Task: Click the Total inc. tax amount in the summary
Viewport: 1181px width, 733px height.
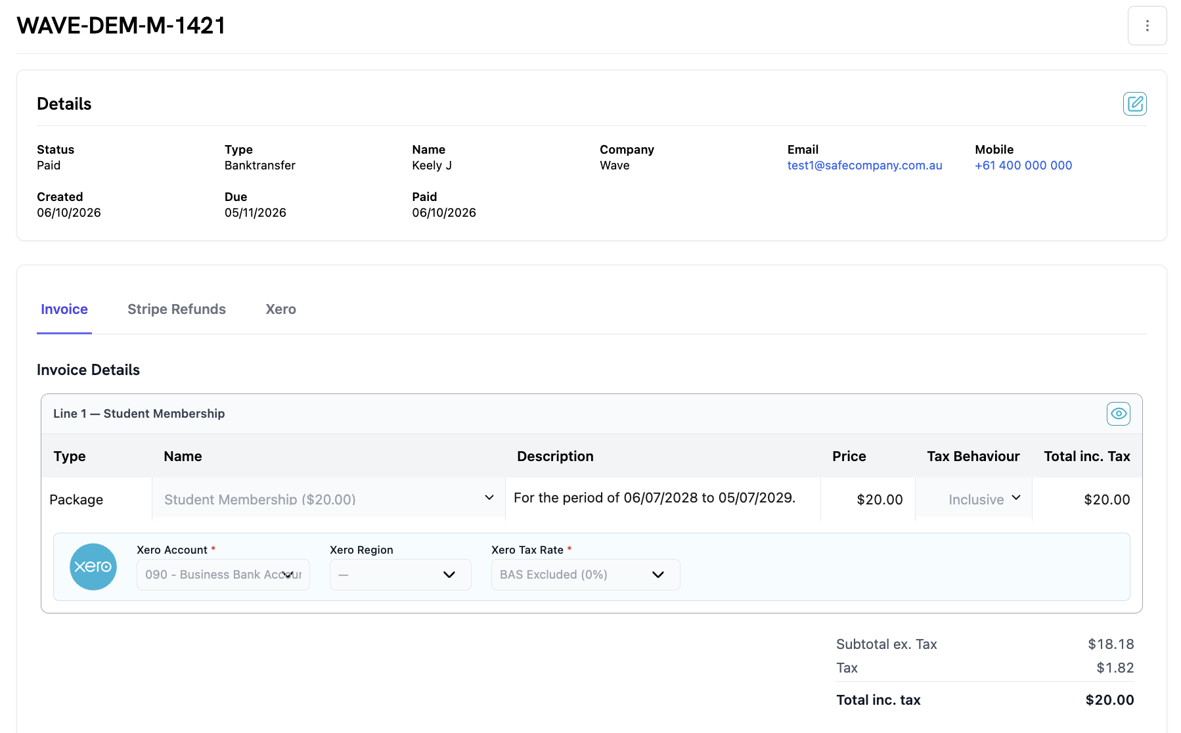Action: click(1110, 700)
